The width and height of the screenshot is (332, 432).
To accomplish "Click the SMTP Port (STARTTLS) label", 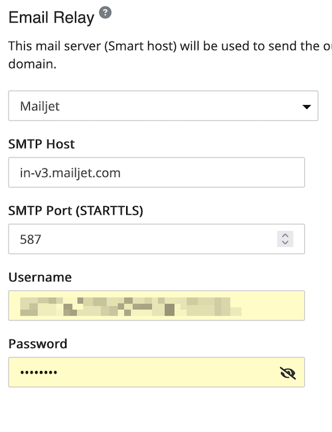I will click(76, 211).
